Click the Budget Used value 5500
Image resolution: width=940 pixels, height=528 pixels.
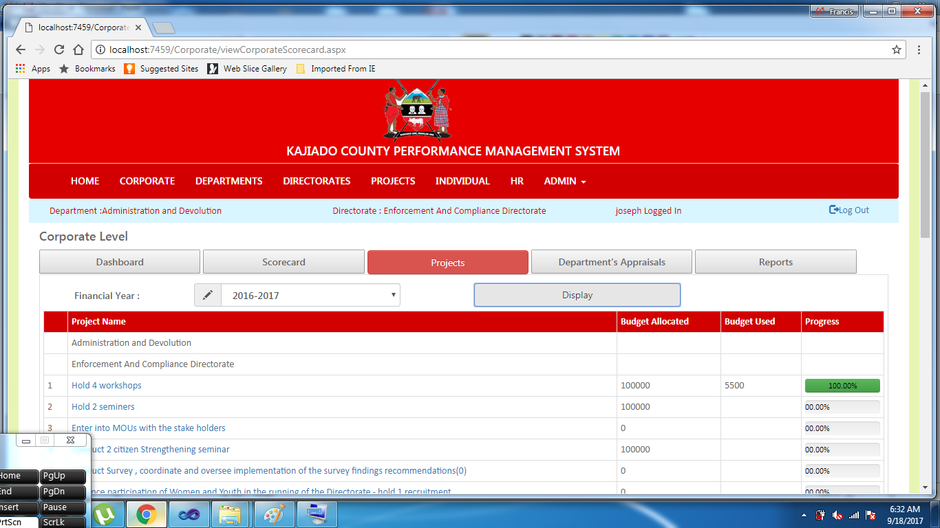pos(734,386)
